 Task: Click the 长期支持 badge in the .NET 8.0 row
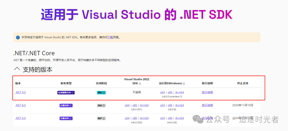[x=66, y=105]
